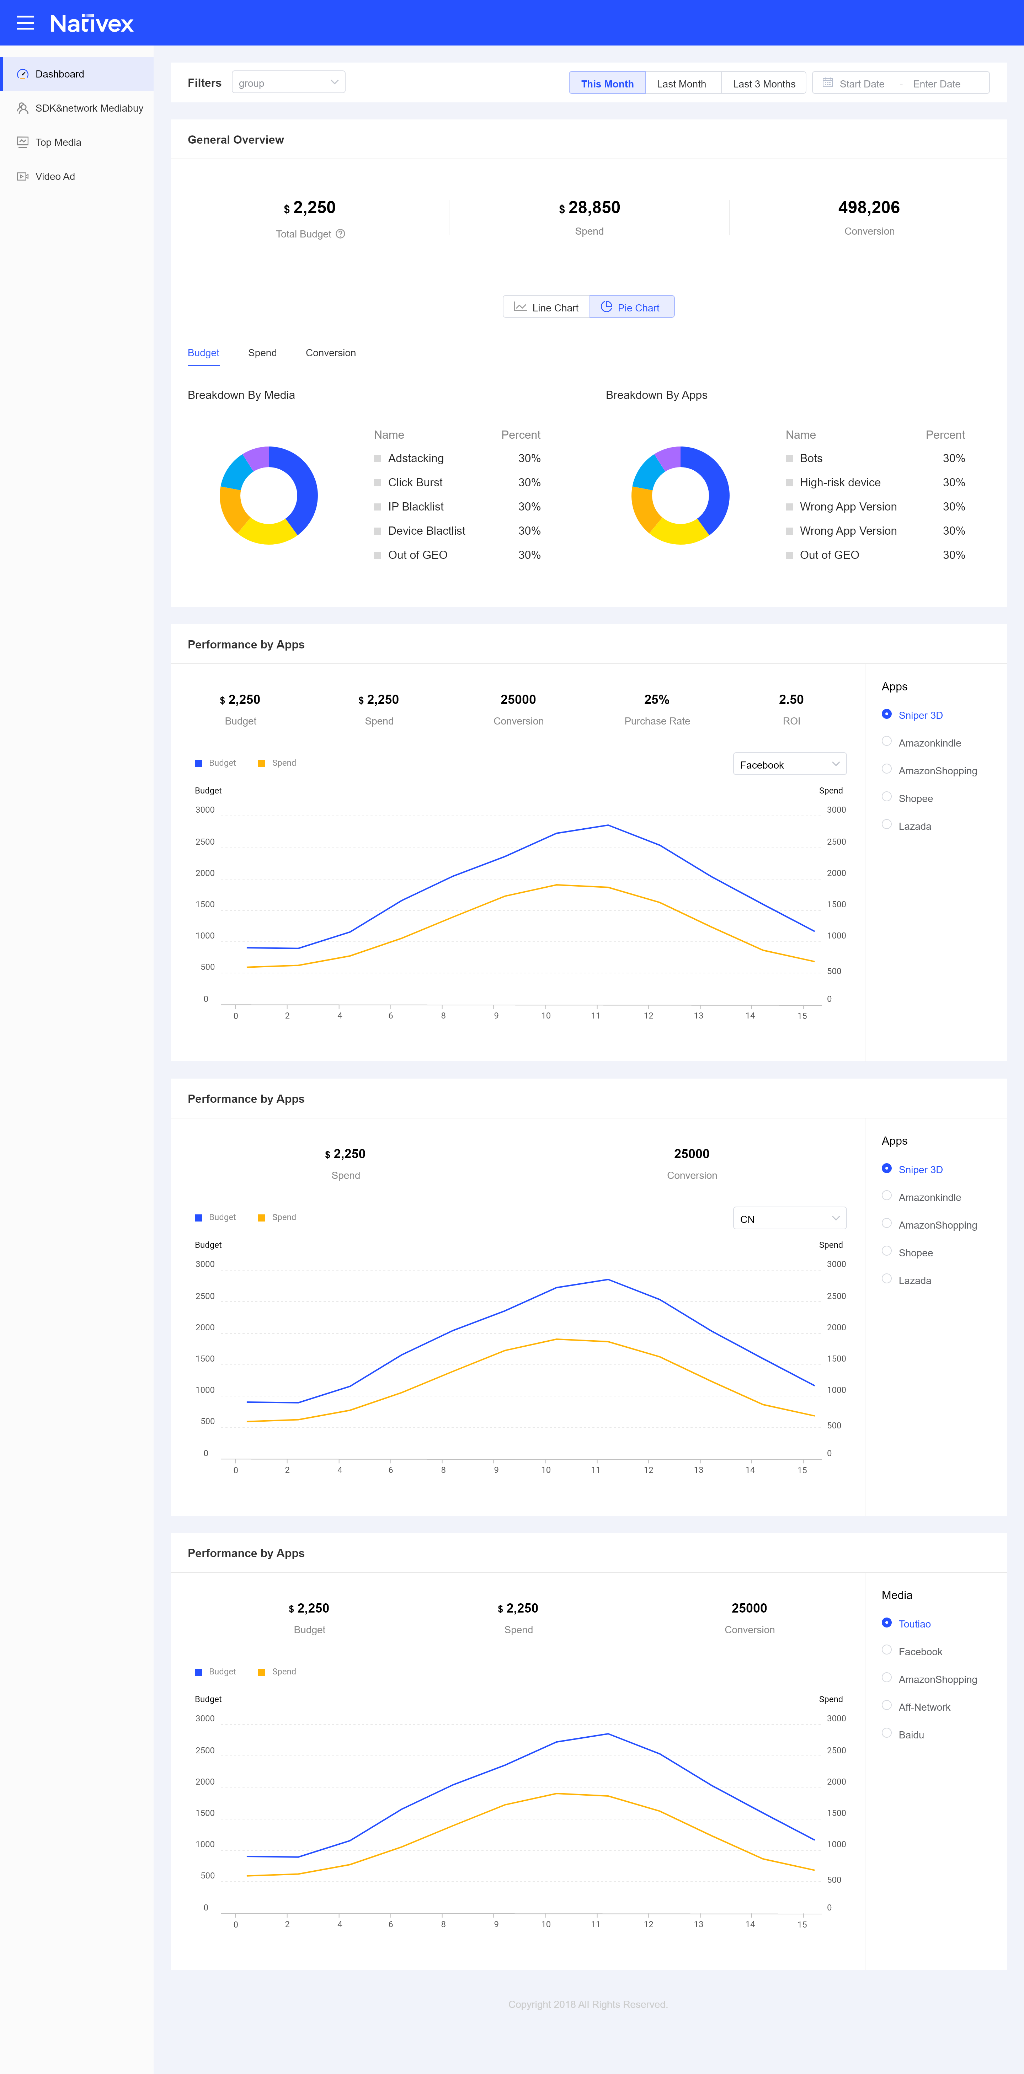Select Shopee radio in second Apps list
Viewport: 1024px width, 2074px height.
point(886,1251)
